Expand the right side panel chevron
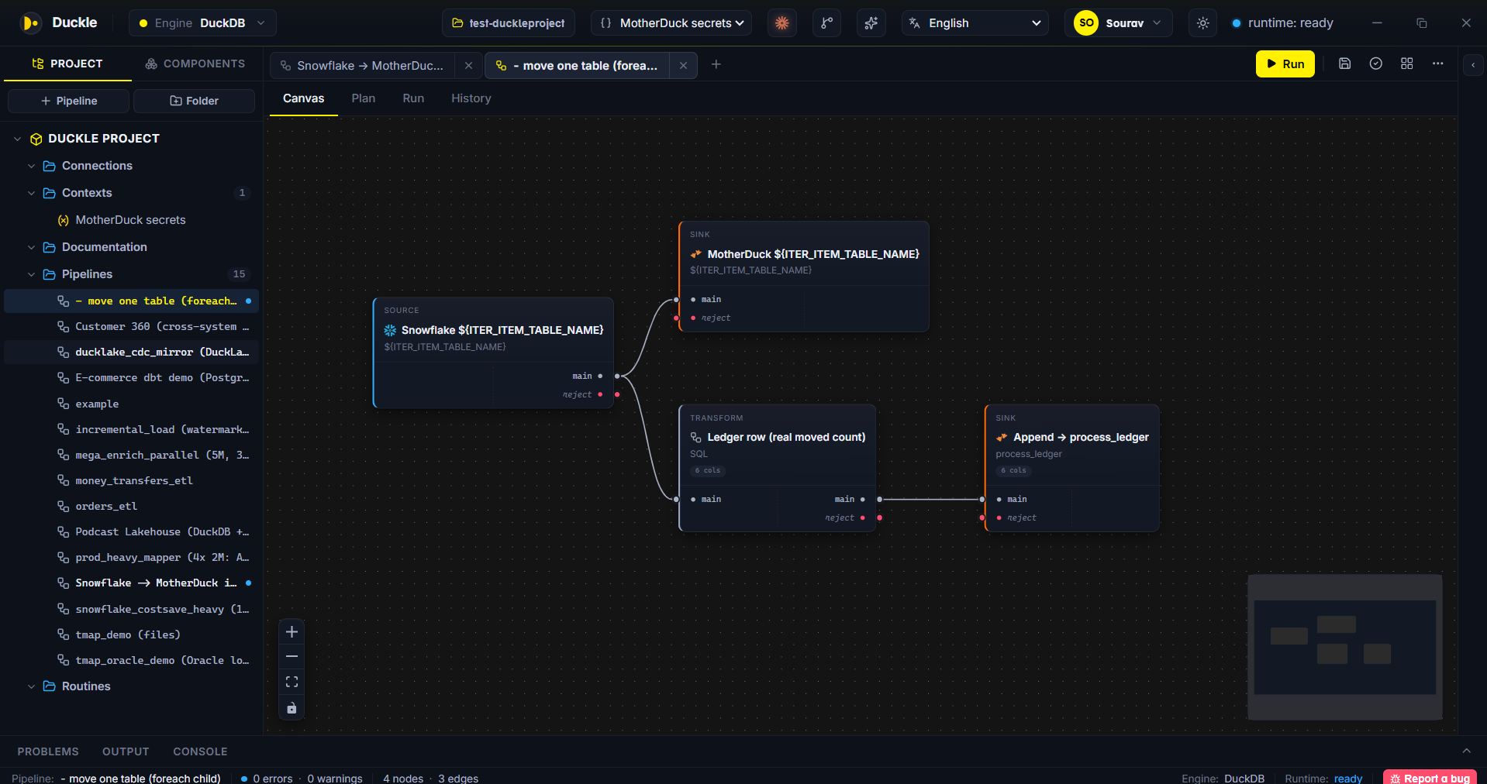The height and width of the screenshot is (784, 1487). point(1473,65)
